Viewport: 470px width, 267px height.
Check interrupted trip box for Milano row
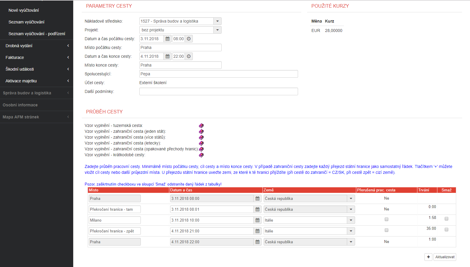(x=387, y=219)
